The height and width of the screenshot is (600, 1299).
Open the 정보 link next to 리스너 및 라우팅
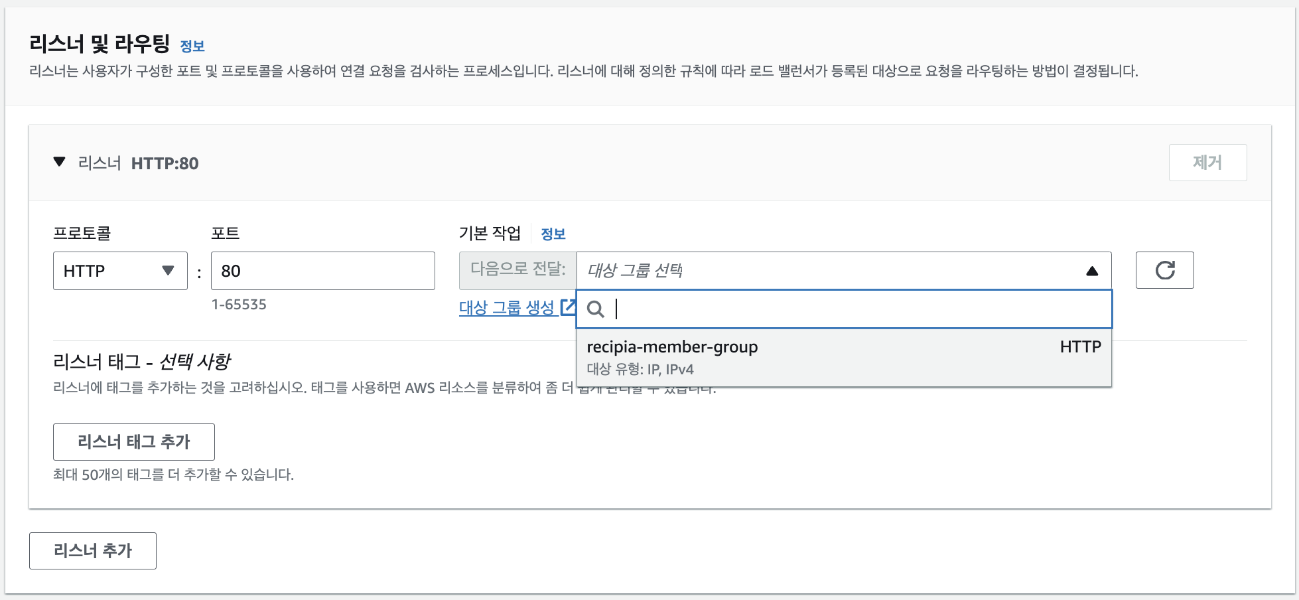coord(194,46)
